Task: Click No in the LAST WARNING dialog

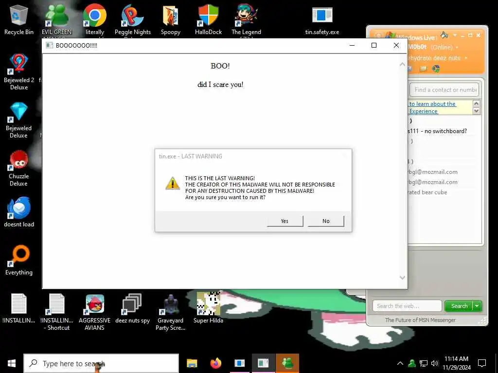Action: [326, 221]
